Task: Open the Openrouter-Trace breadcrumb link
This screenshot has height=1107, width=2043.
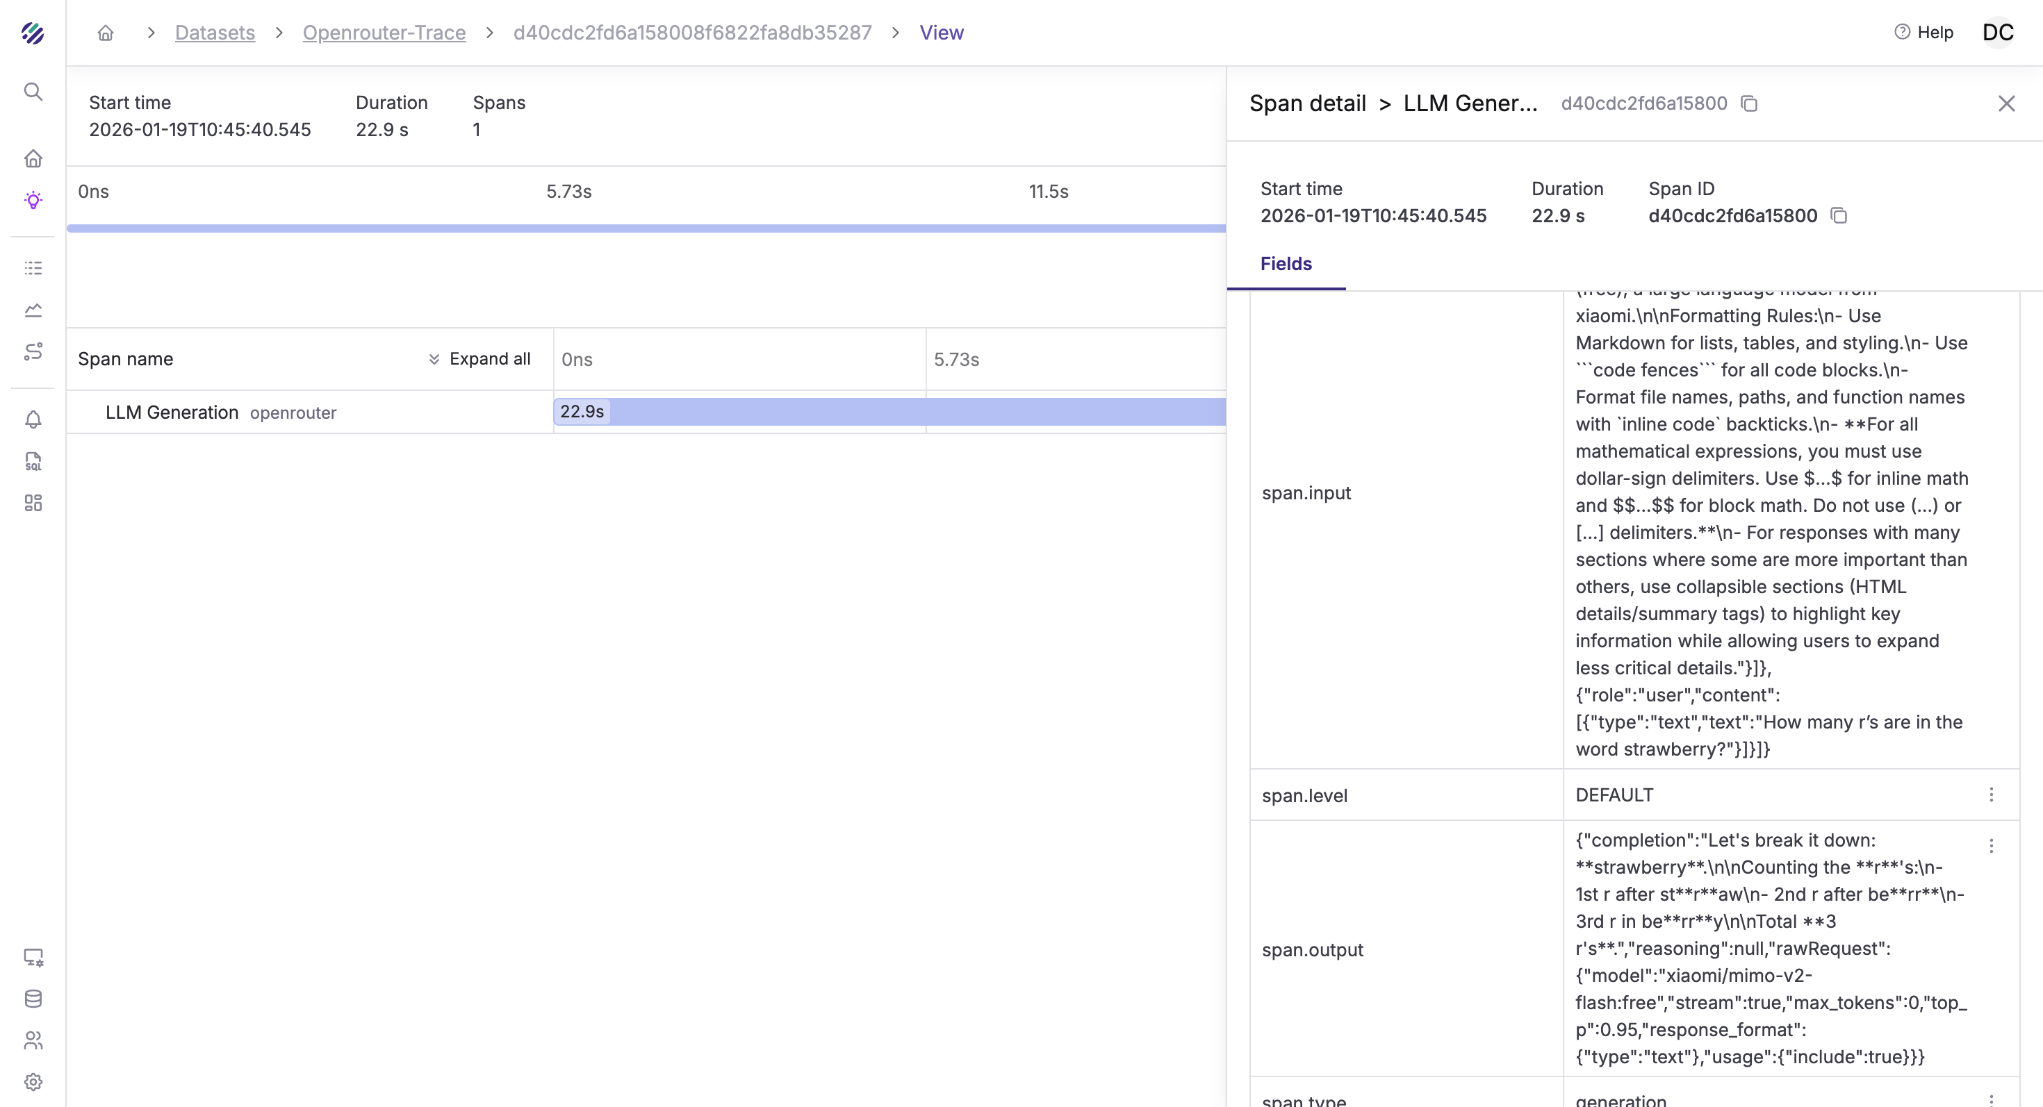Action: click(384, 33)
